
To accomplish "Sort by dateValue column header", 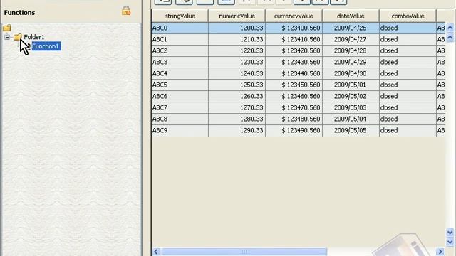I will click(x=351, y=16).
